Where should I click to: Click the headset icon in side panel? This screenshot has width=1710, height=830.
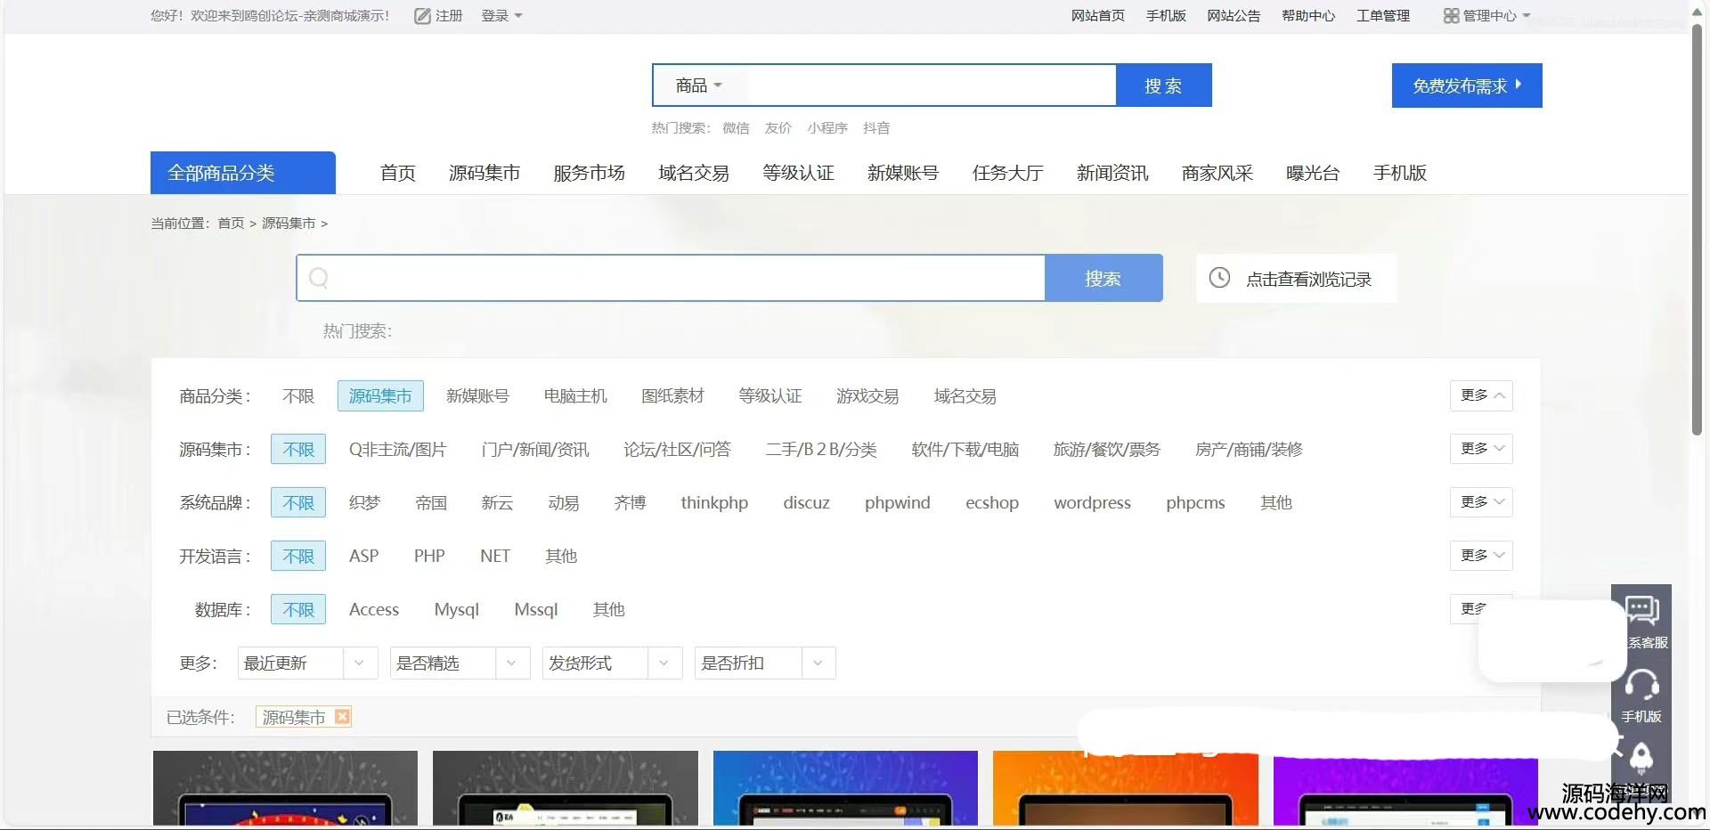(x=1641, y=685)
